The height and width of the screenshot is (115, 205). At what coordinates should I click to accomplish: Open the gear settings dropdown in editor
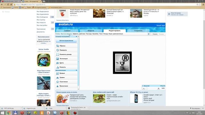click(149, 34)
